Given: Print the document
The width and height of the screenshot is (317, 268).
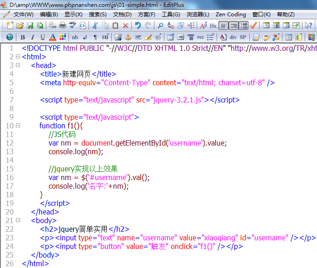Looking at the screenshot, I should [63, 26].
